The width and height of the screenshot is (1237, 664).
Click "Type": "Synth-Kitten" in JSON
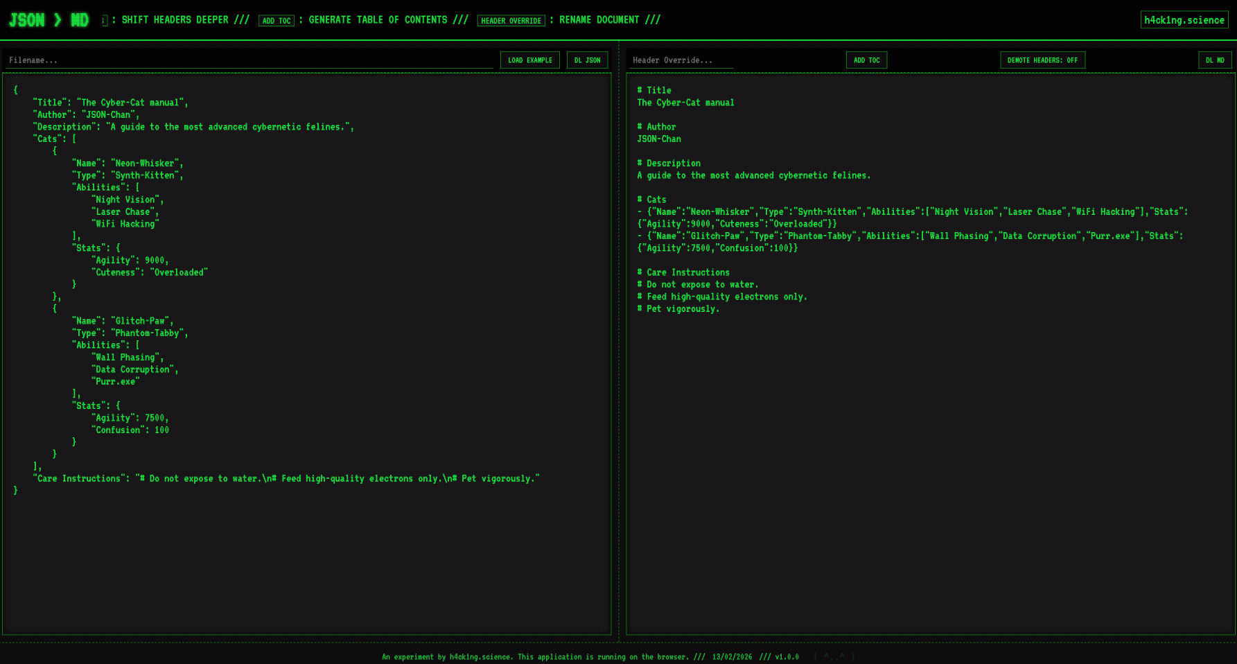(128, 175)
